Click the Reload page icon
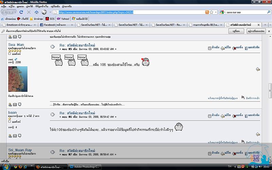This screenshot has height=170, width=272. [x=21, y=12]
